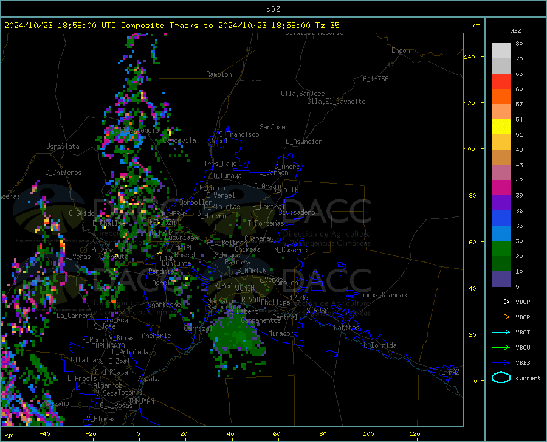
Task: Click the orange VBCR arrow symbol
Action: tap(501, 317)
